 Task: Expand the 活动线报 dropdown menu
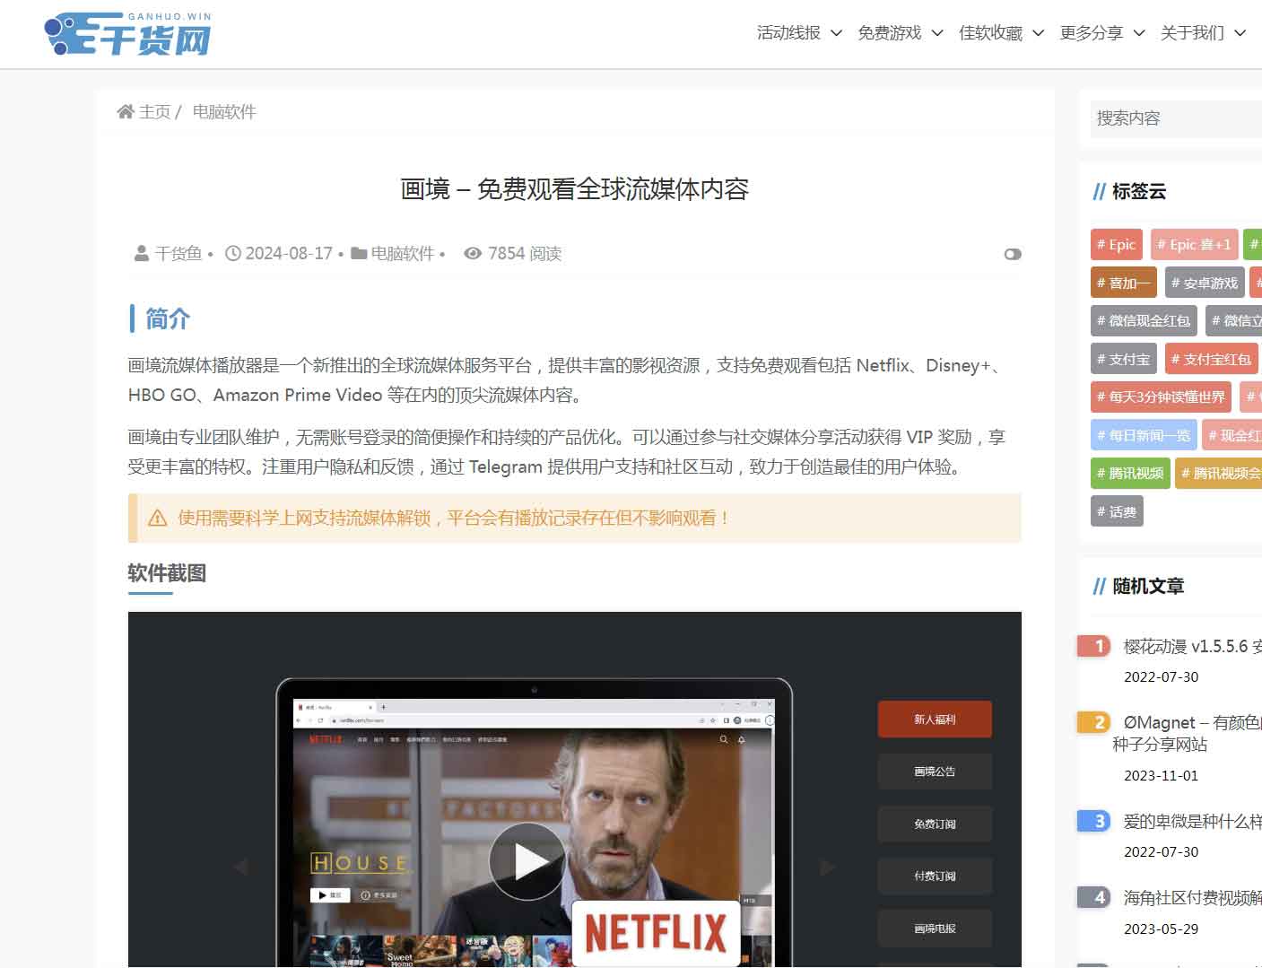point(798,33)
